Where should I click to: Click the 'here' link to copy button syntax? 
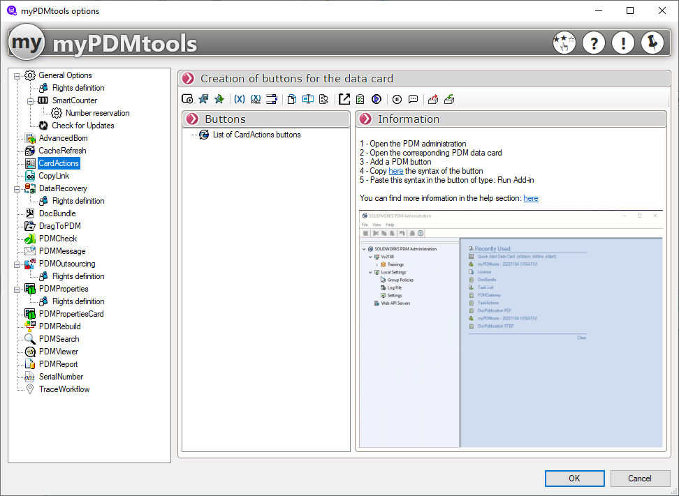point(396,171)
